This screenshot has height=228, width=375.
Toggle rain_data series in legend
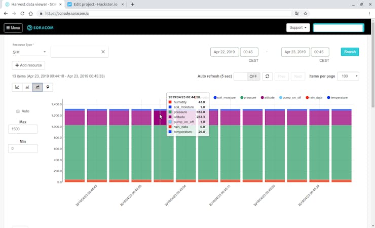click(314, 97)
